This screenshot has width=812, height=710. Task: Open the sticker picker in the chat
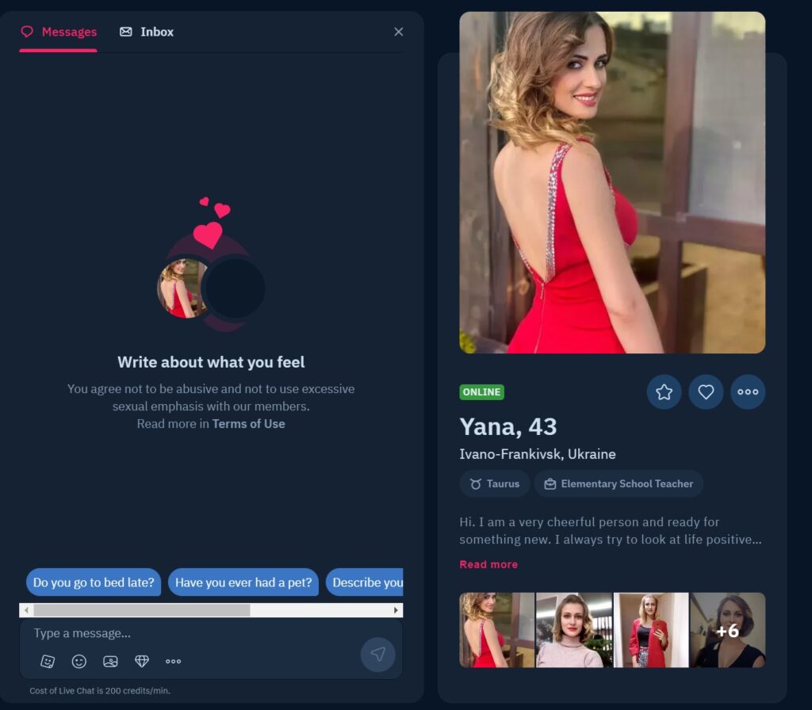[47, 661]
